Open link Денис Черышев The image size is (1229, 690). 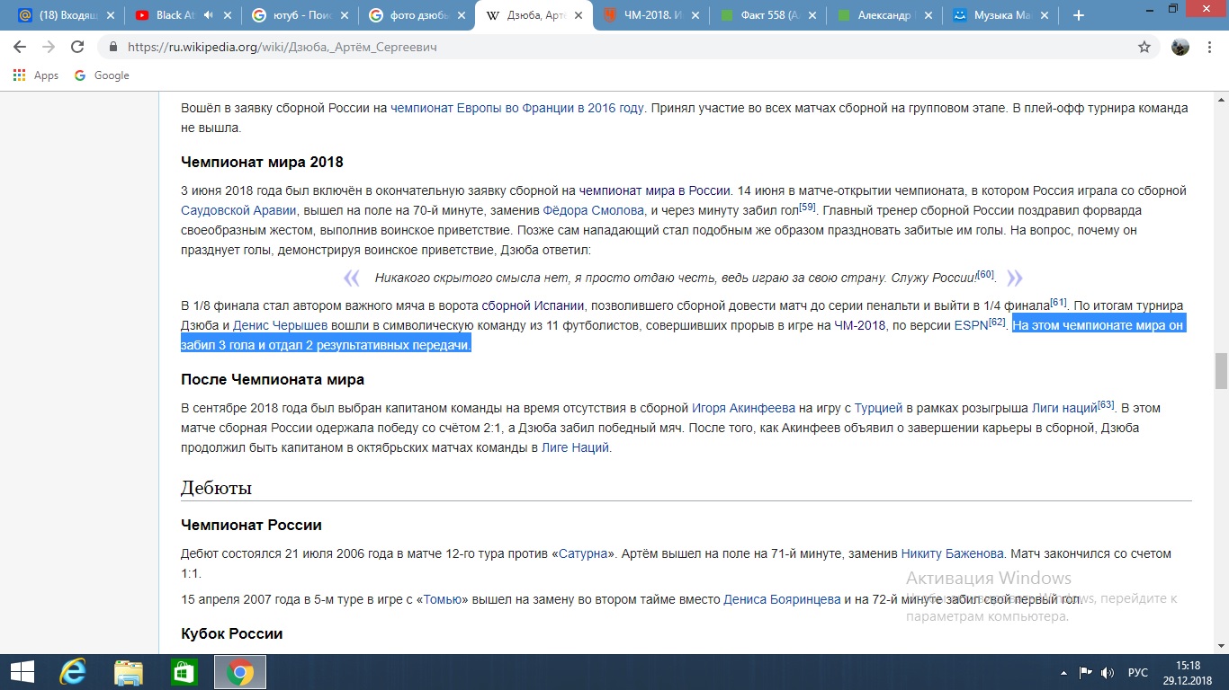(280, 325)
